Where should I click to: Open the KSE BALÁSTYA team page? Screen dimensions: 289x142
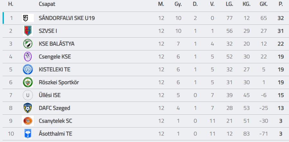tap(56, 44)
